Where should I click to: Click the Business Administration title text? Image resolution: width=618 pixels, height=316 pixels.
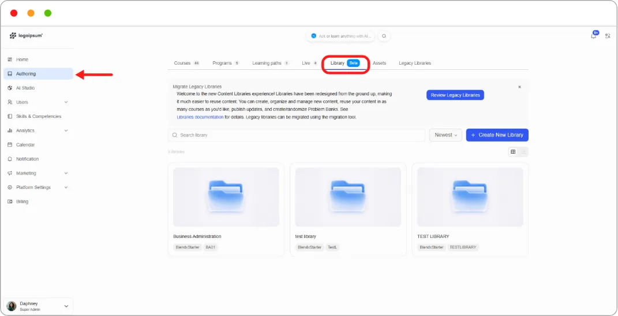click(197, 236)
